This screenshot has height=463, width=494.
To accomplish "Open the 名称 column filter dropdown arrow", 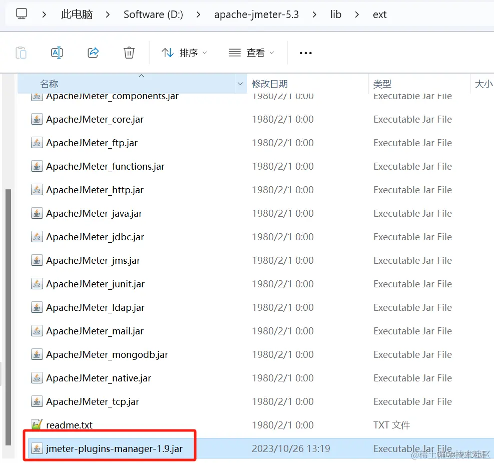I will pos(240,84).
